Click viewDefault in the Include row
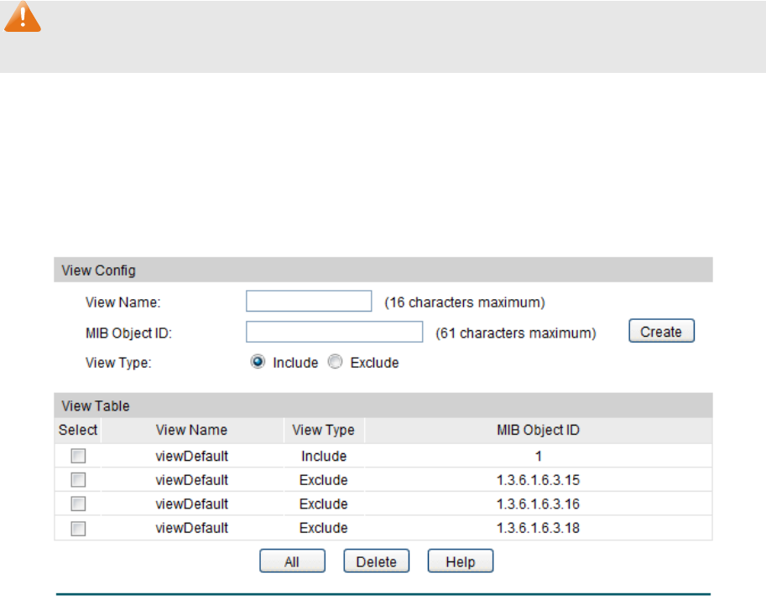The height and width of the screenshot is (599, 766). pyautogui.click(x=191, y=456)
